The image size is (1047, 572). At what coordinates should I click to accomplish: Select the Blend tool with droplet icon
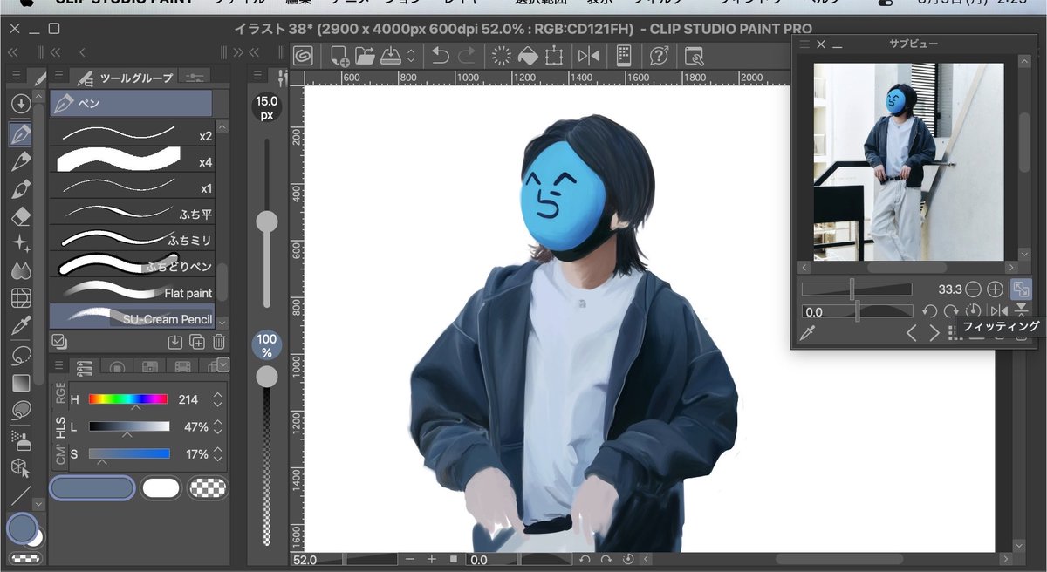point(21,271)
